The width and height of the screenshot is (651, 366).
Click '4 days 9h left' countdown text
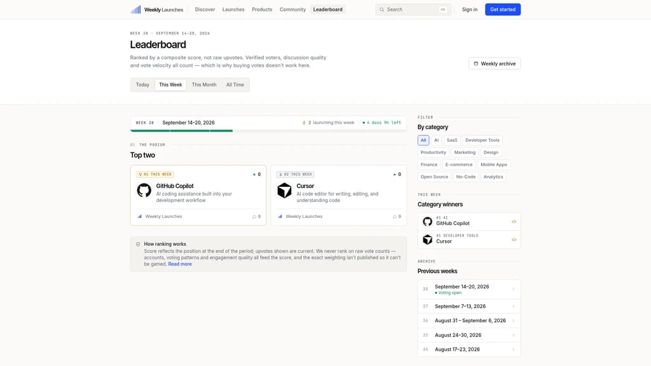[x=384, y=123]
